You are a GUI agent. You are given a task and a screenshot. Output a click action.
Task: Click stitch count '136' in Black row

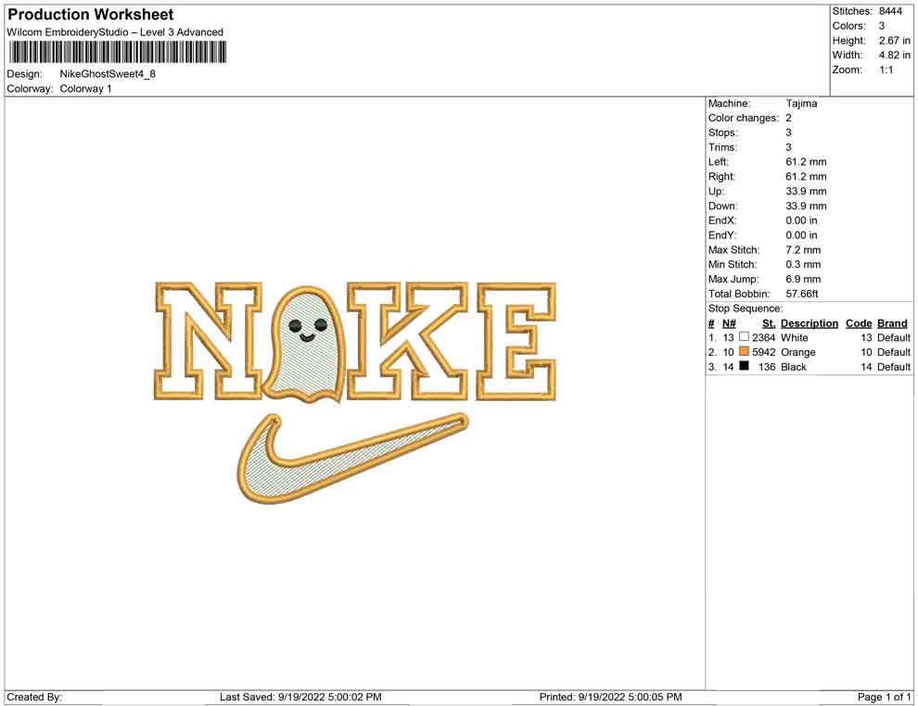767,367
